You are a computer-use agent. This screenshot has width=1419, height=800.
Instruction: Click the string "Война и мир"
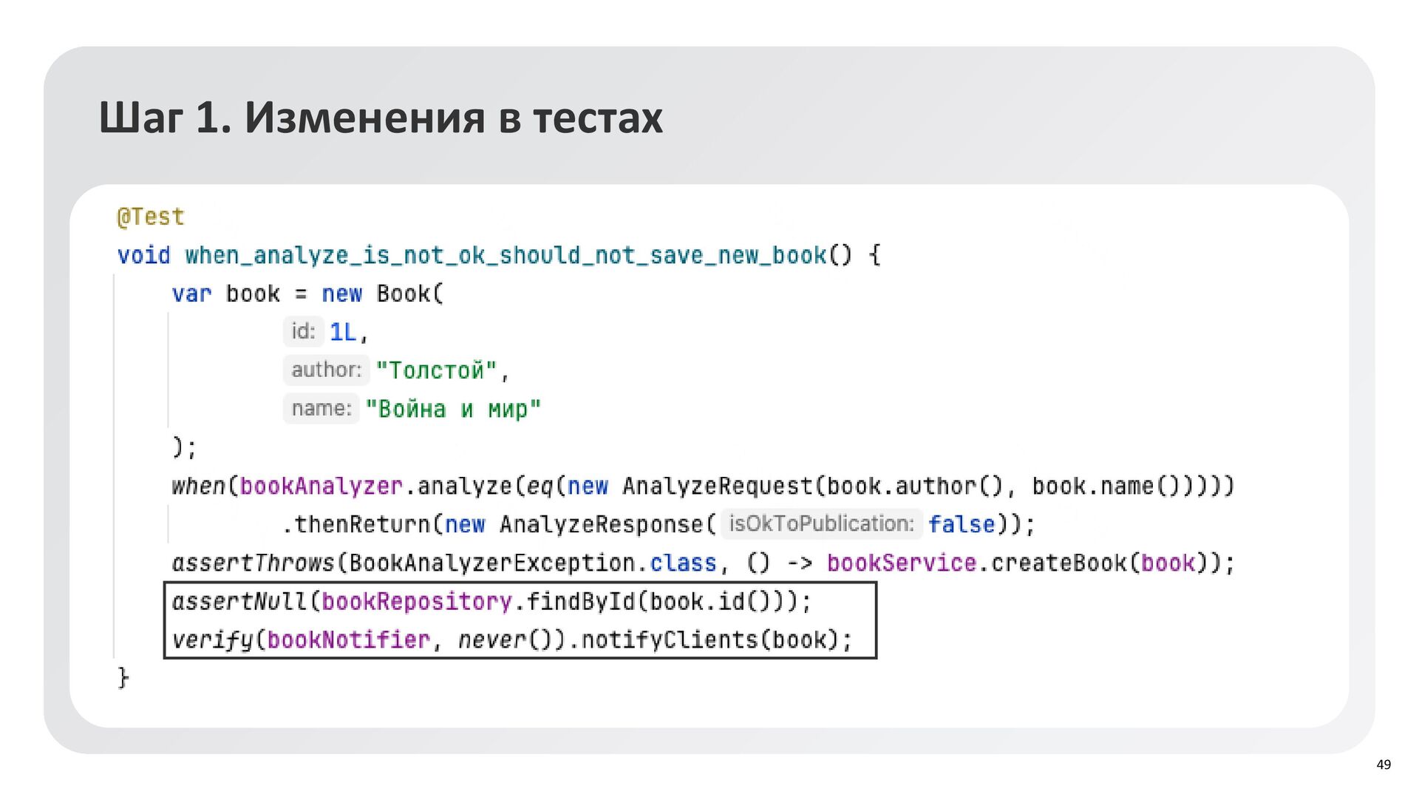pos(453,409)
